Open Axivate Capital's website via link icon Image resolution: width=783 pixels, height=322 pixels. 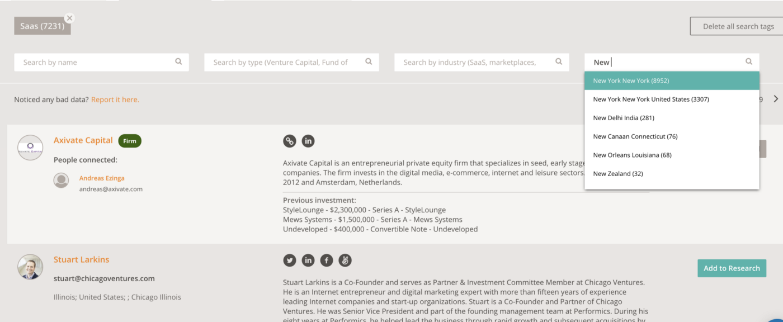289,141
